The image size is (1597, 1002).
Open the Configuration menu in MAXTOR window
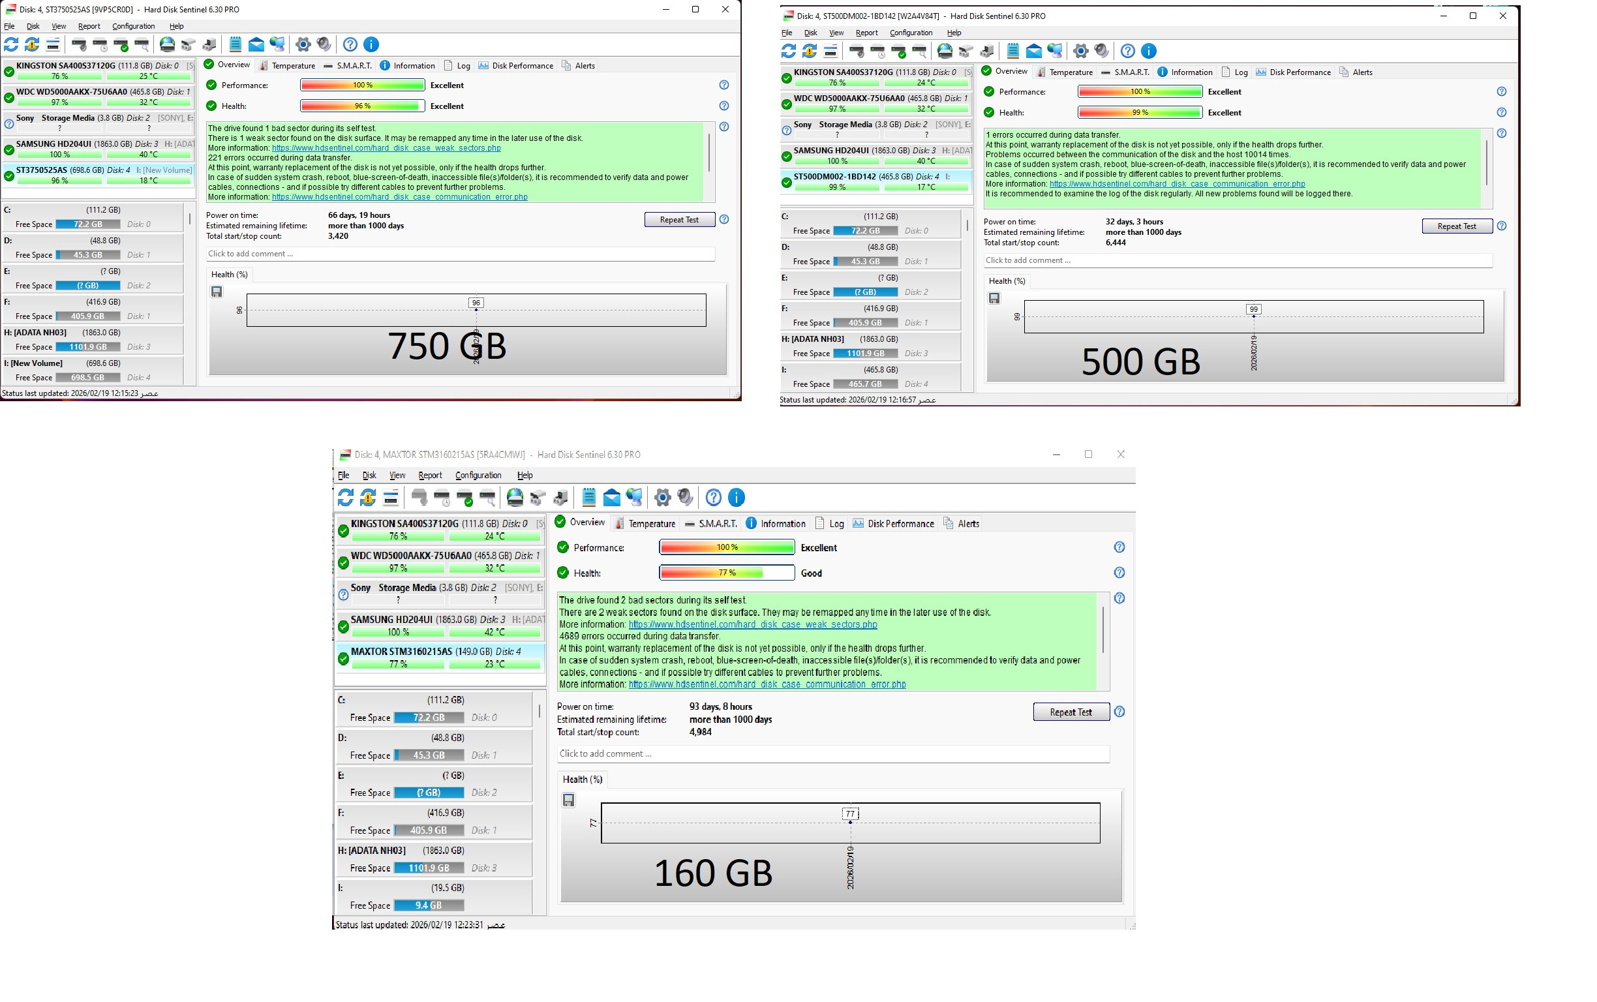click(x=478, y=475)
